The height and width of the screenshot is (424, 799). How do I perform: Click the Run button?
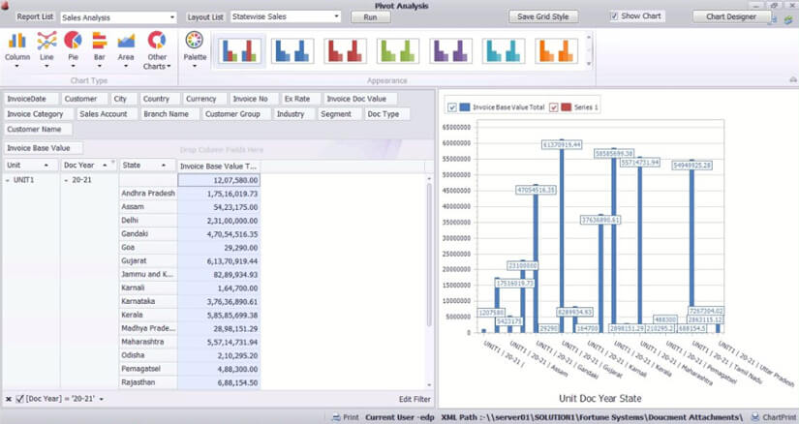click(x=370, y=17)
